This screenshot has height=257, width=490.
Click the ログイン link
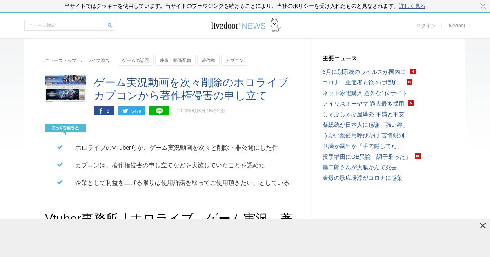[426, 26]
